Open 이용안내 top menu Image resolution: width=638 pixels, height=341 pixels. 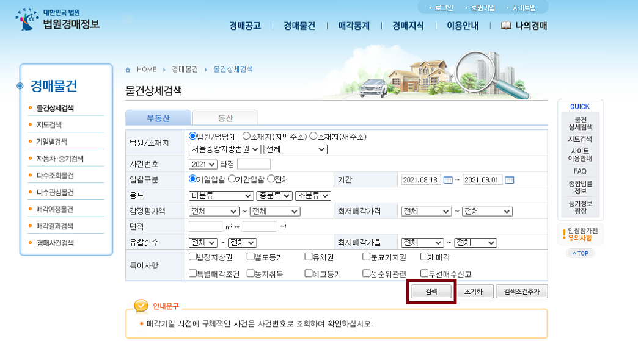(x=463, y=26)
